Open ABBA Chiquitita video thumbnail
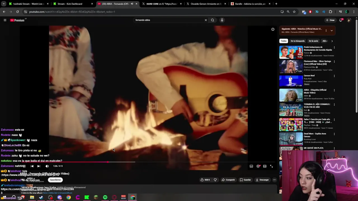The image size is (358, 201). (x=291, y=95)
